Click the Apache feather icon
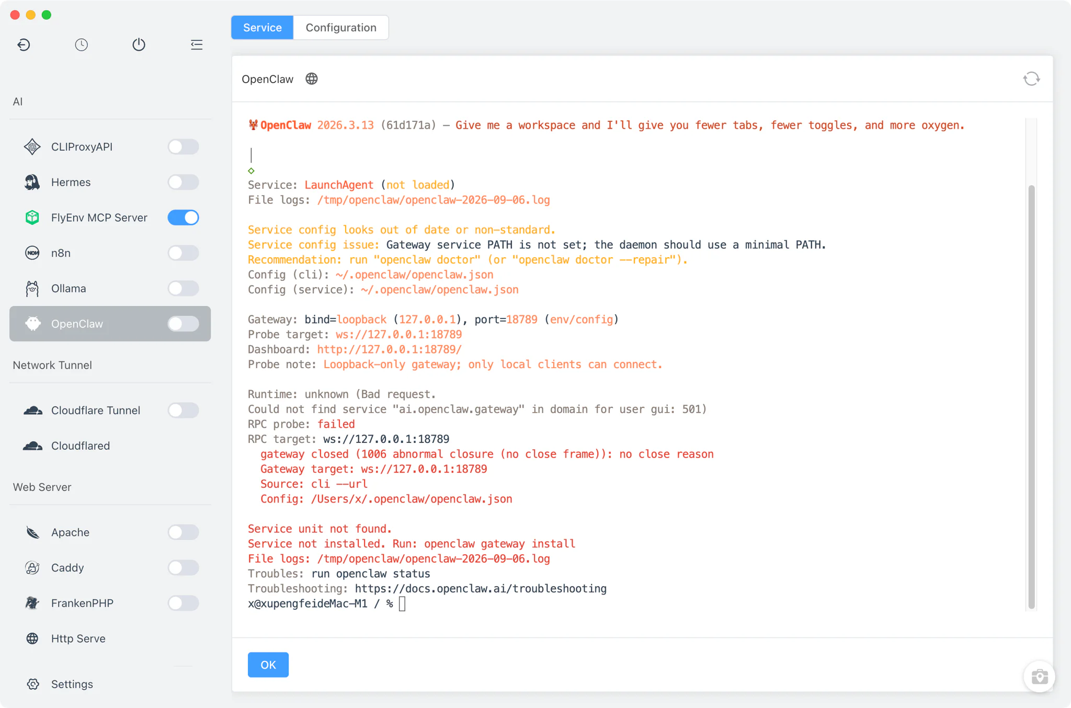Viewport: 1071px width, 708px height. [x=32, y=532]
